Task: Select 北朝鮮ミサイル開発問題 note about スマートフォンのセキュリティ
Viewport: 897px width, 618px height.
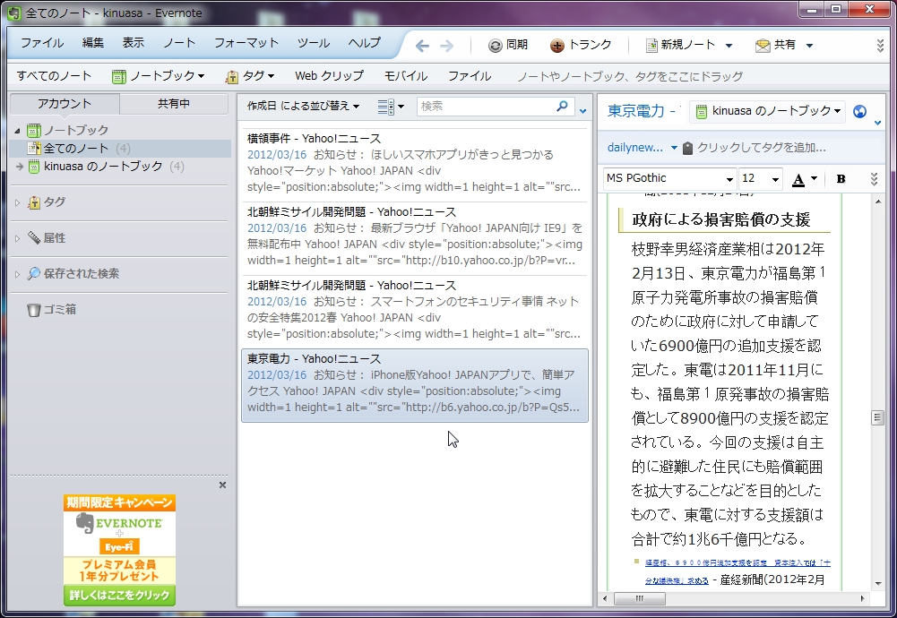Action: point(415,309)
